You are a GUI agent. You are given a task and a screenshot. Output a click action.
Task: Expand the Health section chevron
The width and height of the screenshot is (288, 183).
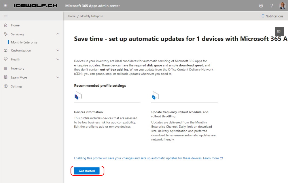tap(58, 59)
